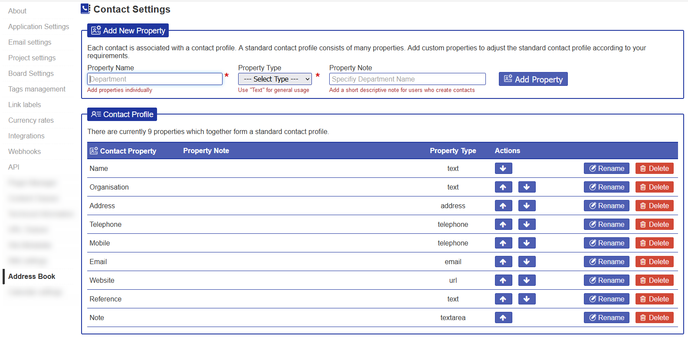Rename the Email property

[x=606, y=262]
